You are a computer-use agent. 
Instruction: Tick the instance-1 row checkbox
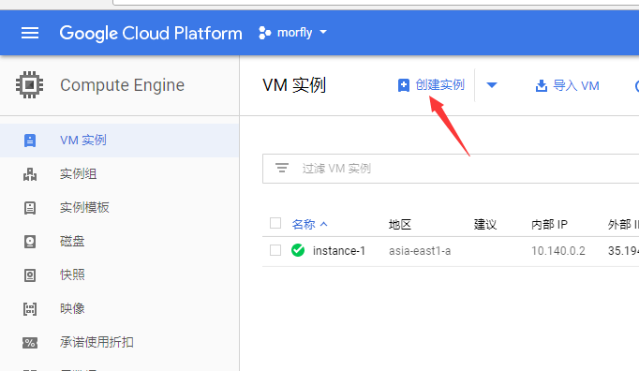(x=275, y=250)
